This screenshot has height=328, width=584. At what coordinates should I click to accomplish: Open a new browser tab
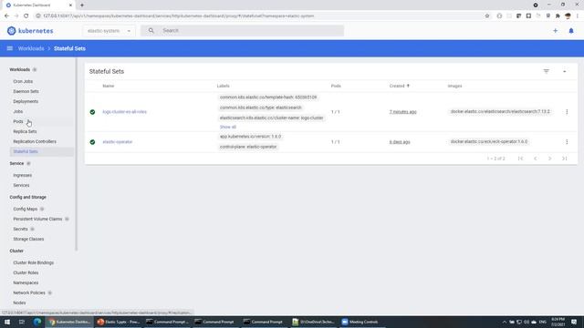point(82,5)
